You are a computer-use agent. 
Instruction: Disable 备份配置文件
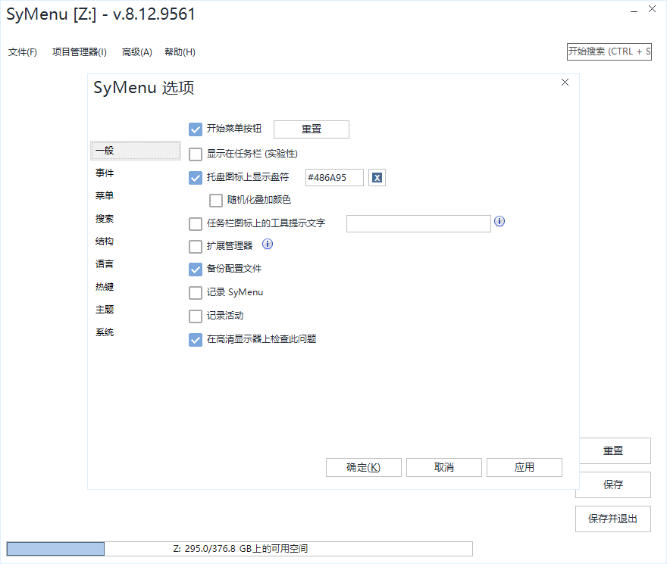click(195, 268)
